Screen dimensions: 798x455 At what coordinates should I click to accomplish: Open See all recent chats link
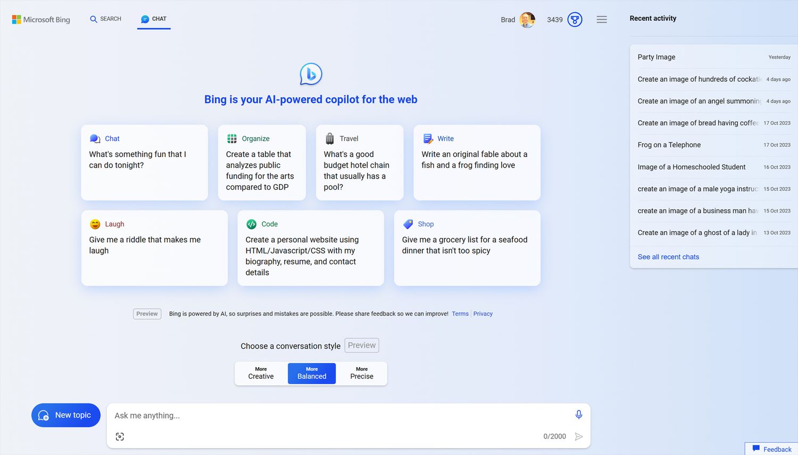pos(668,257)
